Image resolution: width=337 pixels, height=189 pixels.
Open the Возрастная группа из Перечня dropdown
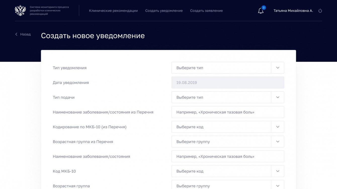pyautogui.click(x=228, y=142)
